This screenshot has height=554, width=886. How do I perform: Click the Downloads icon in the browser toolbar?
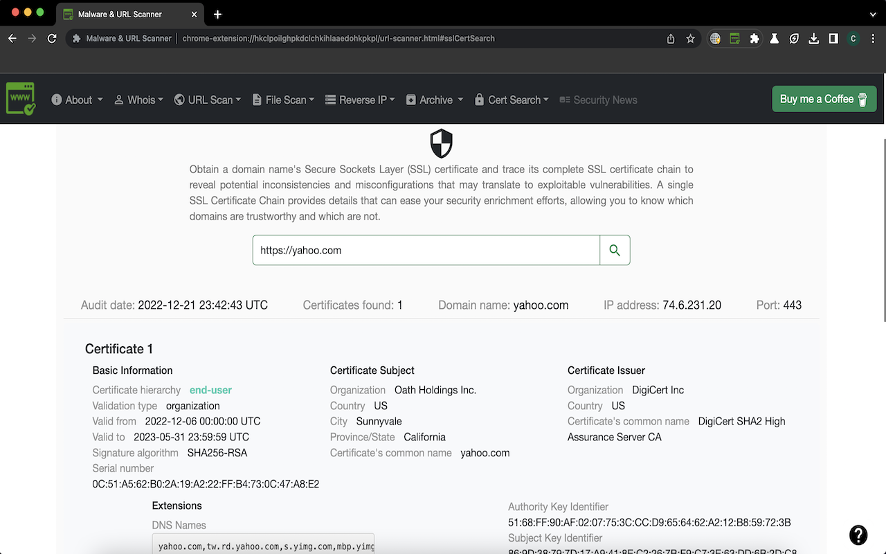(x=813, y=39)
